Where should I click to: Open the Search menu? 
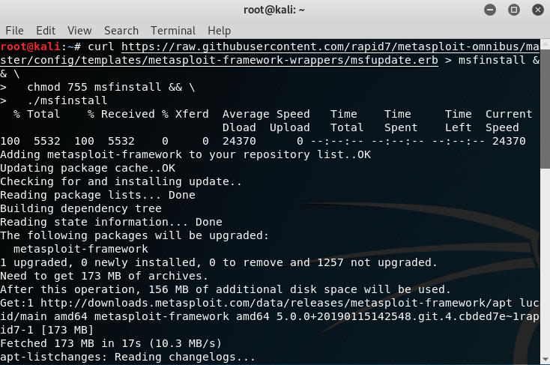[121, 31]
